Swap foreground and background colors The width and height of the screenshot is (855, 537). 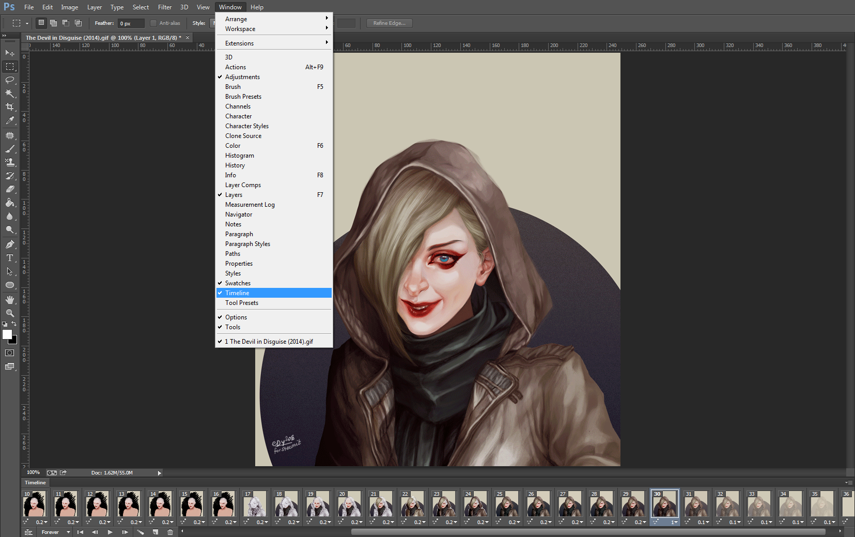pos(14,324)
